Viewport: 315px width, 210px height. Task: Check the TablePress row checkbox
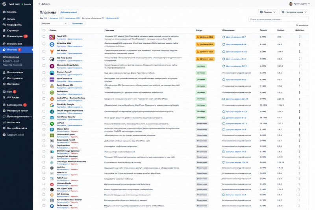[44, 178]
